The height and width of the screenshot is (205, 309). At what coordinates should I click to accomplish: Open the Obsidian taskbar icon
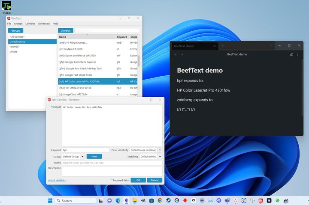point(126,200)
